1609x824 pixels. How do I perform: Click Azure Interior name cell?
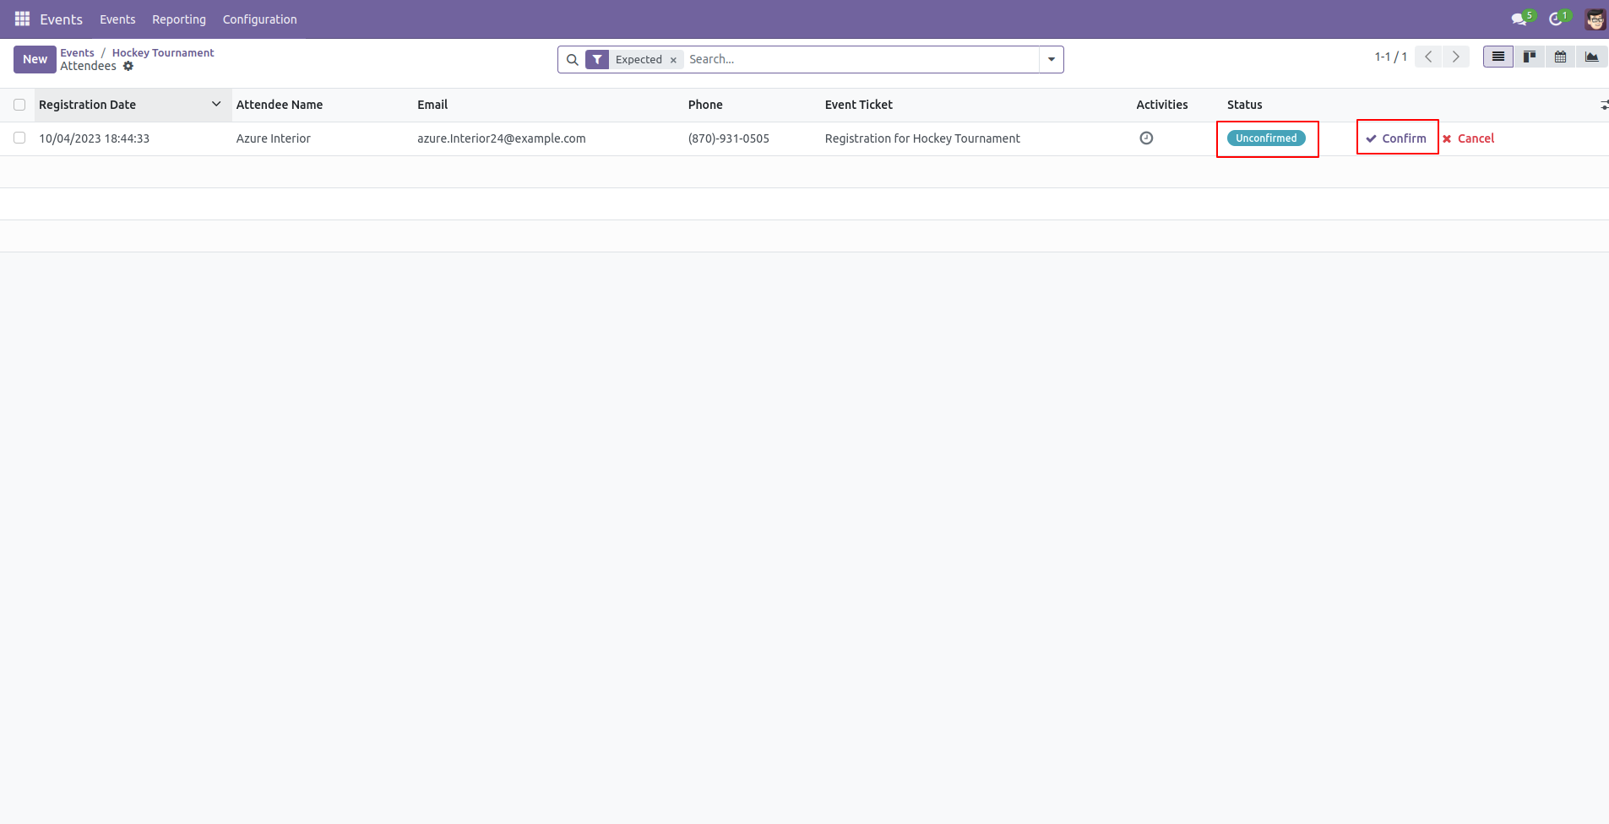[x=274, y=138]
